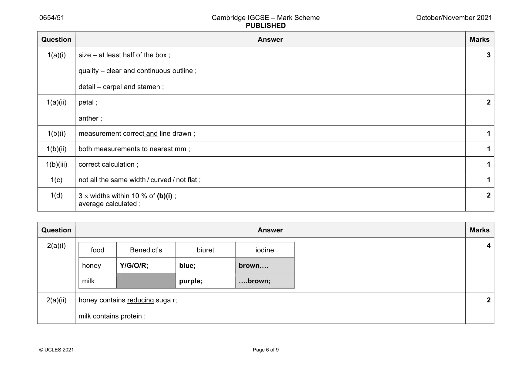
Task: Click the dark grey empty milk Benedict's cell
Action: pyautogui.click(x=146, y=281)
